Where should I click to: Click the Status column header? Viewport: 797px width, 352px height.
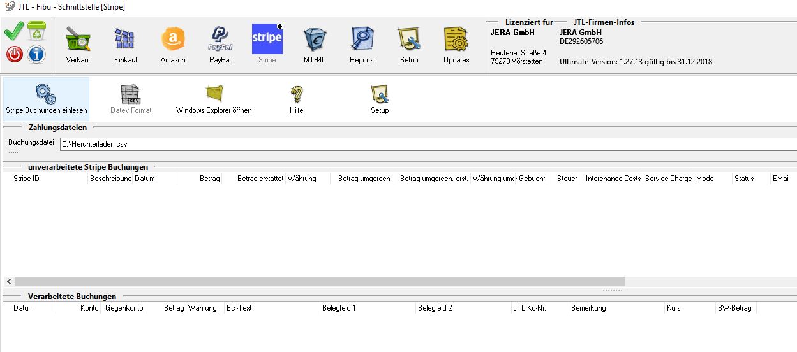pyautogui.click(x=752, y=179)
